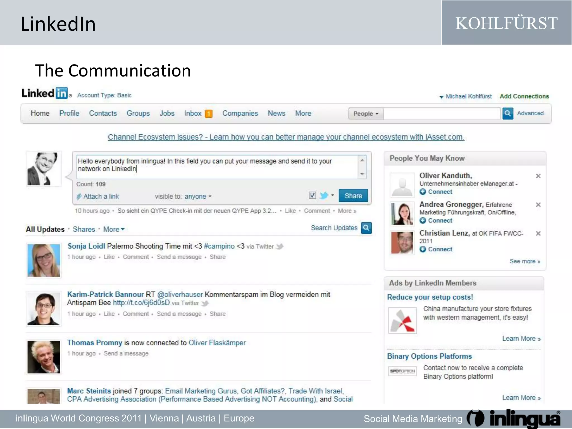Viewport: 572px width, 429px height.
Task: Click Oliver Kanduth's placeholder avatar
Action: pyautogui.click(x=402, y=185)
